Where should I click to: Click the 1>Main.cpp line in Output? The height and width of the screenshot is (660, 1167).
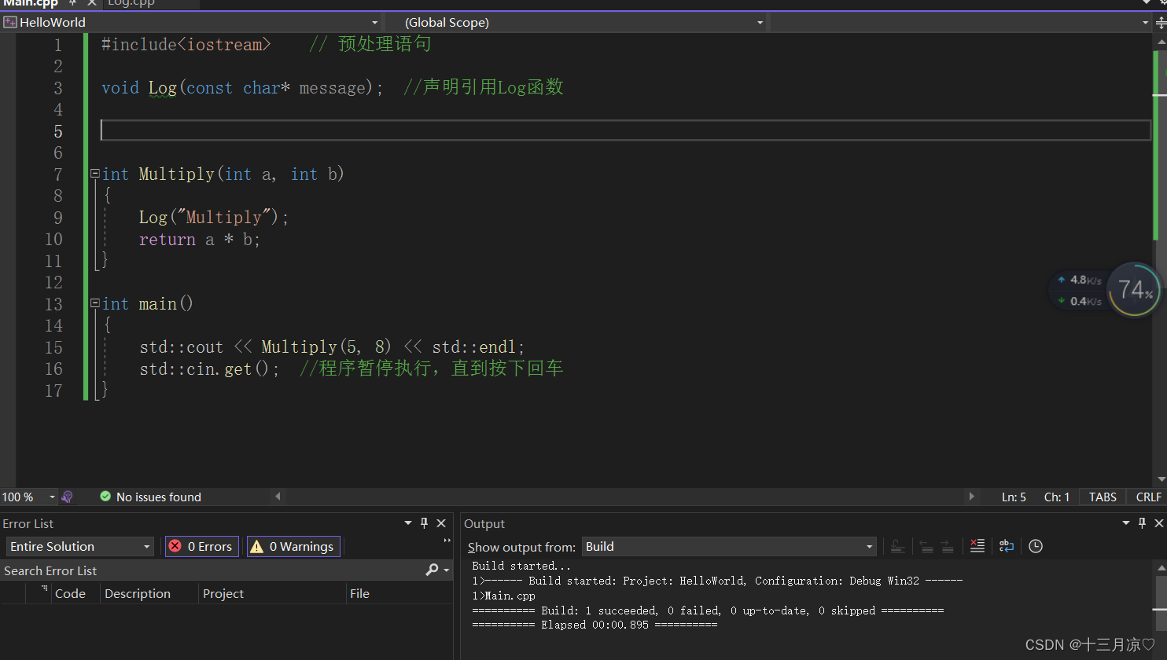[503, 596]
